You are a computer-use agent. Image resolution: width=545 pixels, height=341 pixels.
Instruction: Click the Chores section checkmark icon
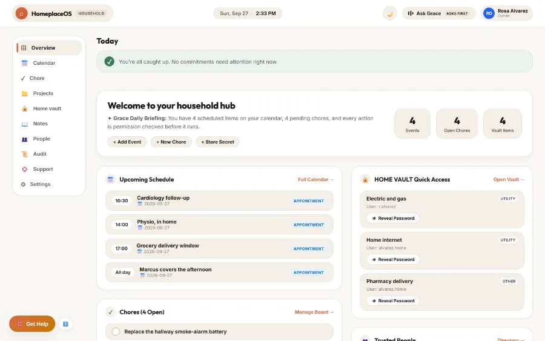111,312
